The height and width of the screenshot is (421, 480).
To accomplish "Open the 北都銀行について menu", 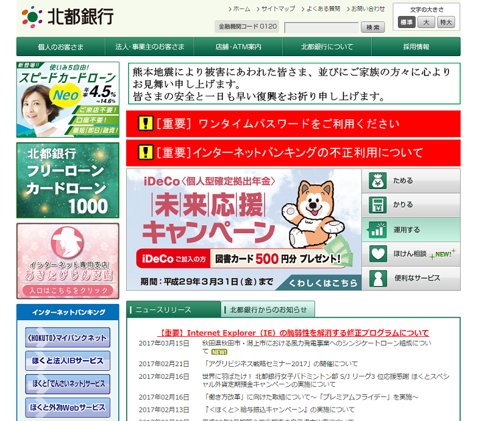I will tap(327, 47).
